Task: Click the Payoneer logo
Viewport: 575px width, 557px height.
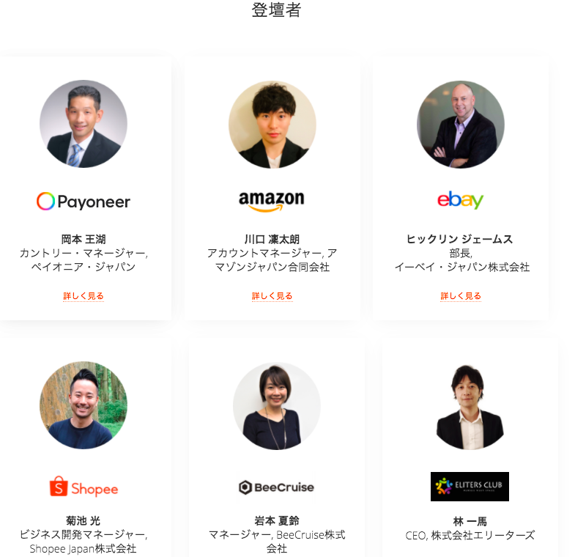Action: click(84, 201)
